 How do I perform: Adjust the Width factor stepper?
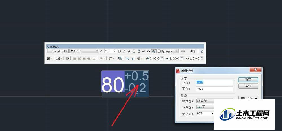pyautogui.click(x=201, y=58)
